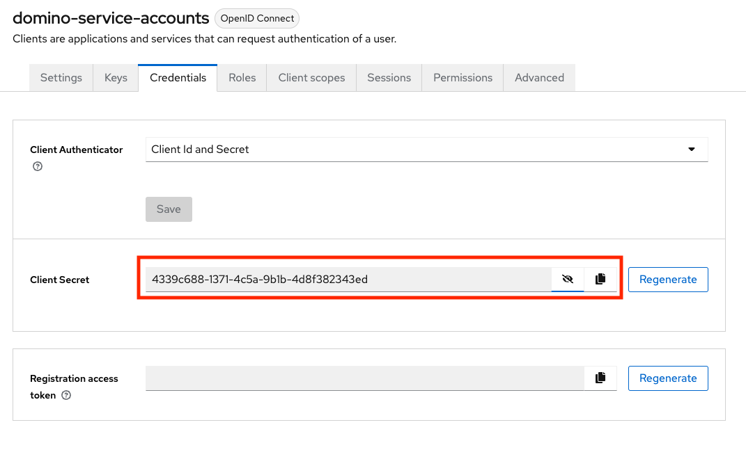Click the Save button

[169, 209]
